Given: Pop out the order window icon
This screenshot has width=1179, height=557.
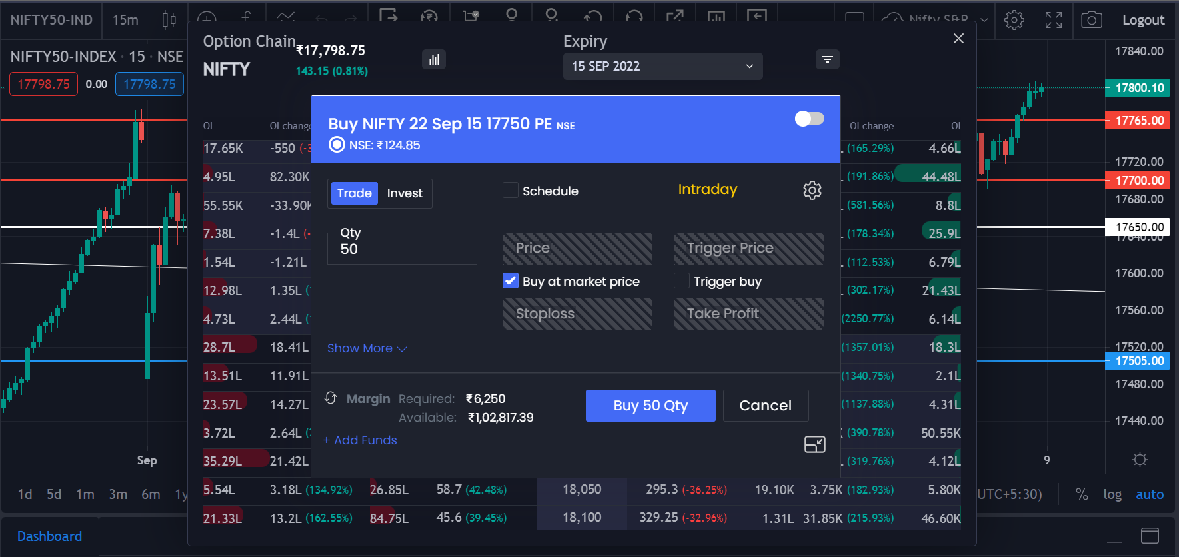Looking at the screenshot, I should pyautogui.click(x=815, y=444).
